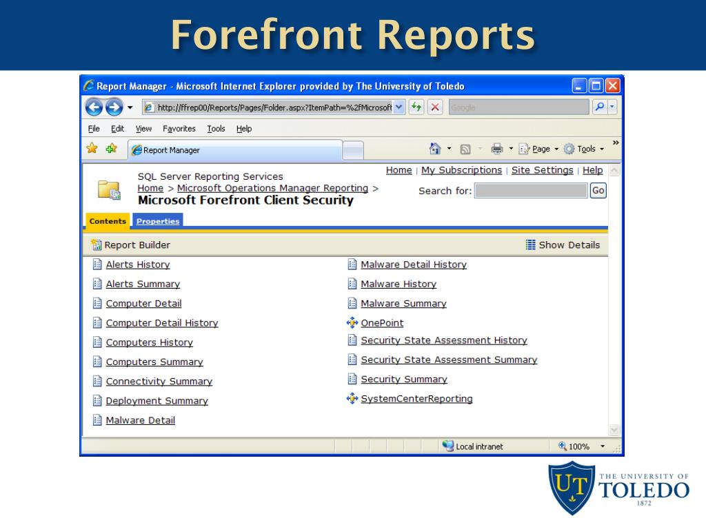This screenshot has height=529, width=706.
Task: Refresh the page with the green arrows icon
Action: tap(416, 107)
